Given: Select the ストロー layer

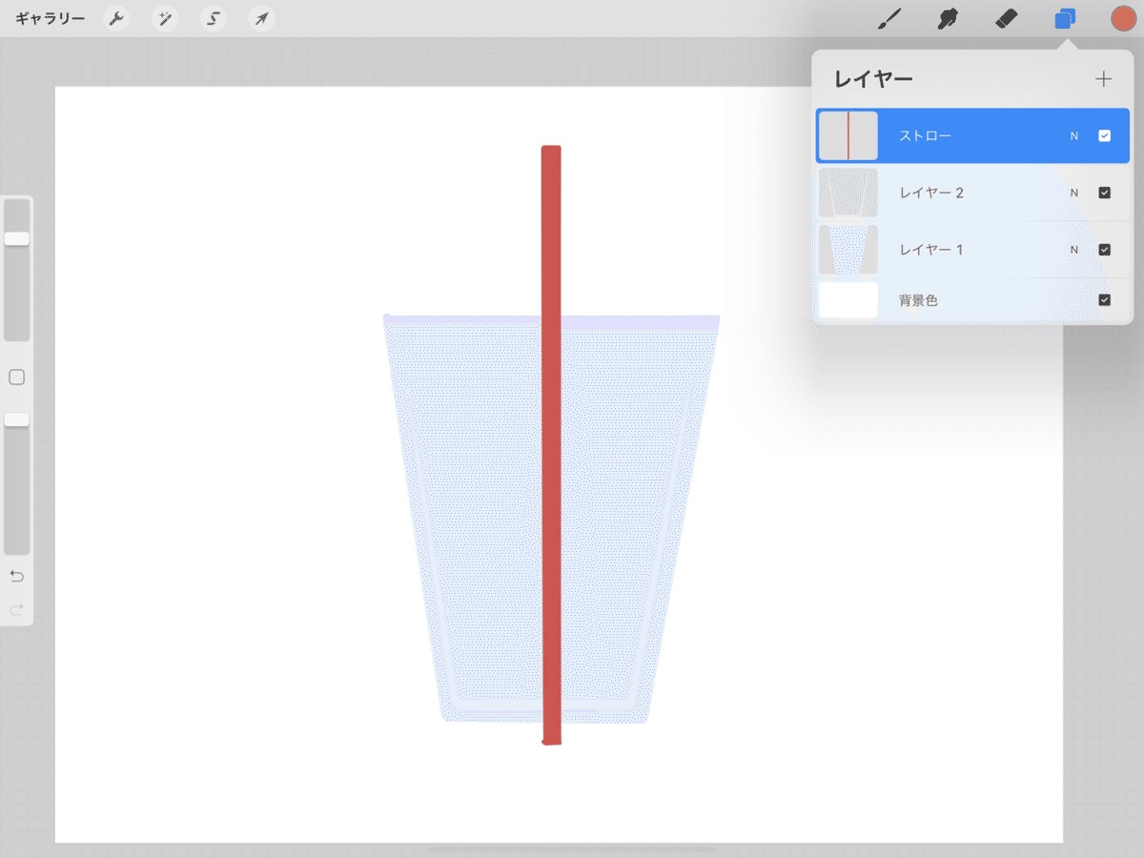Looking at the screenshot, I should point(973,135).
